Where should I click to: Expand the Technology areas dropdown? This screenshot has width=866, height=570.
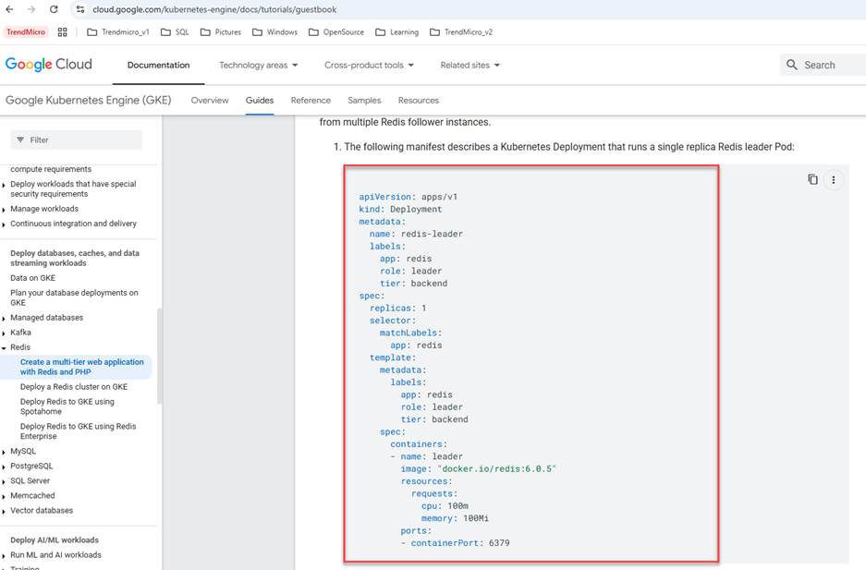click(259, 65)
